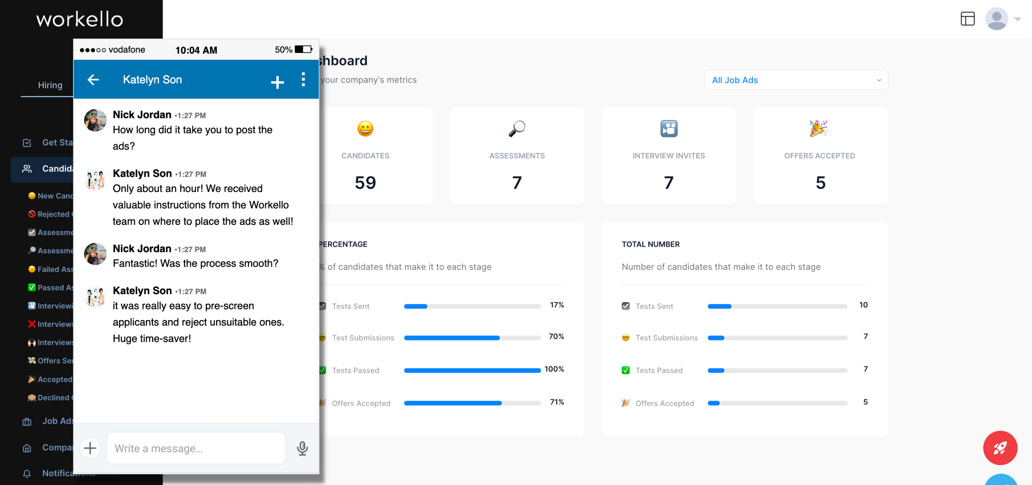Open Declined offers in sidebar

pos(51,397)
